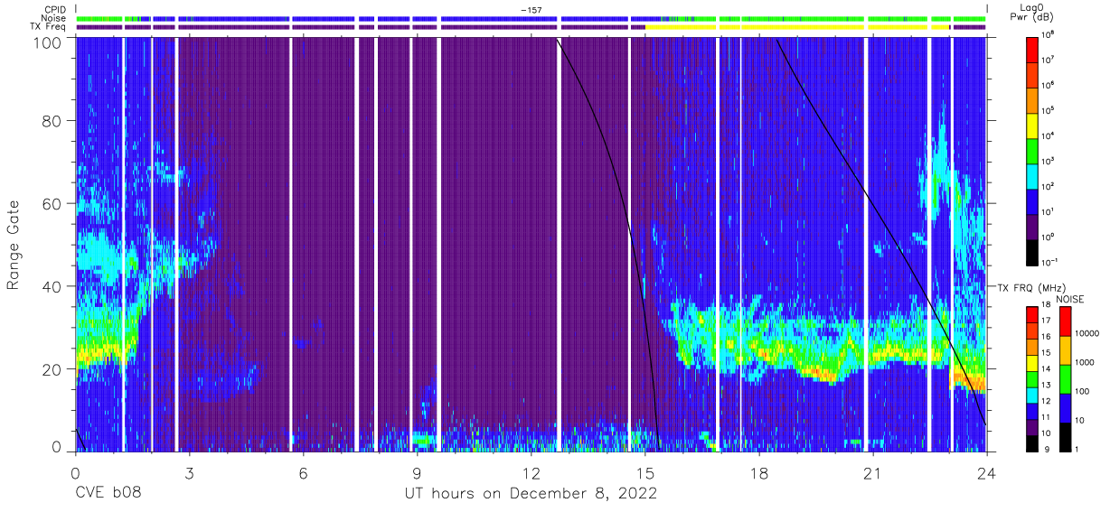The height and width of the screenshot is (512, 1110).
Task: Click the 'CVE b08' radar label
Action: [108, 494]
